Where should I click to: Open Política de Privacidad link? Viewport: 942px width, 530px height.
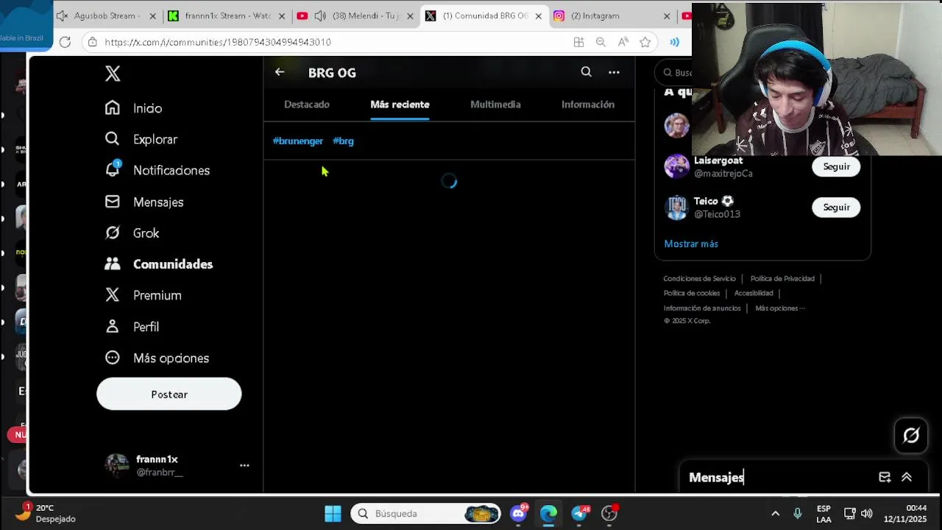tap(782, 278)
